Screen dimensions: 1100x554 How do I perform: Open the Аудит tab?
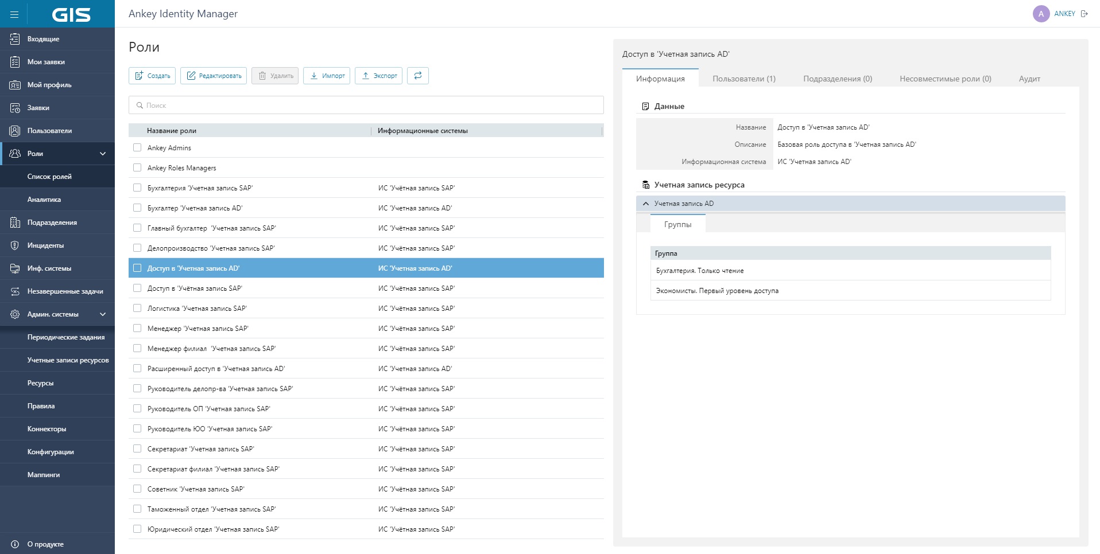pos(1029,79)
